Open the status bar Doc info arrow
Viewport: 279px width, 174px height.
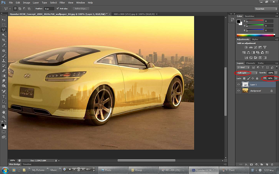pos(56,161)
